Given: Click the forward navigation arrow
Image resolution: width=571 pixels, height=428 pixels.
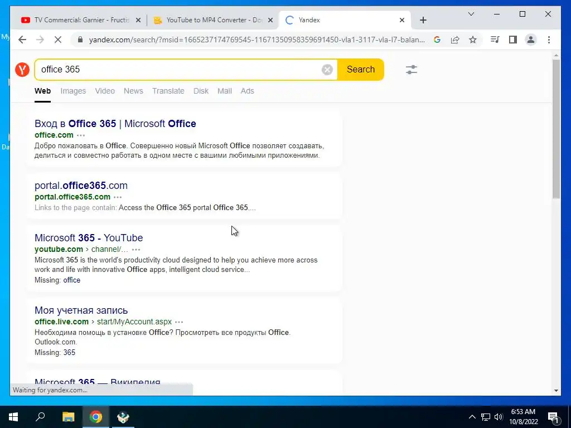Looking at the screenshot, I should coord(40,40).
